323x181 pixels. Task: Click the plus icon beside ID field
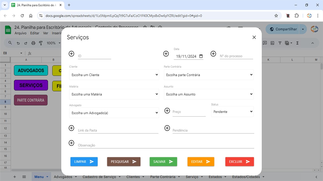click(71, 54)
